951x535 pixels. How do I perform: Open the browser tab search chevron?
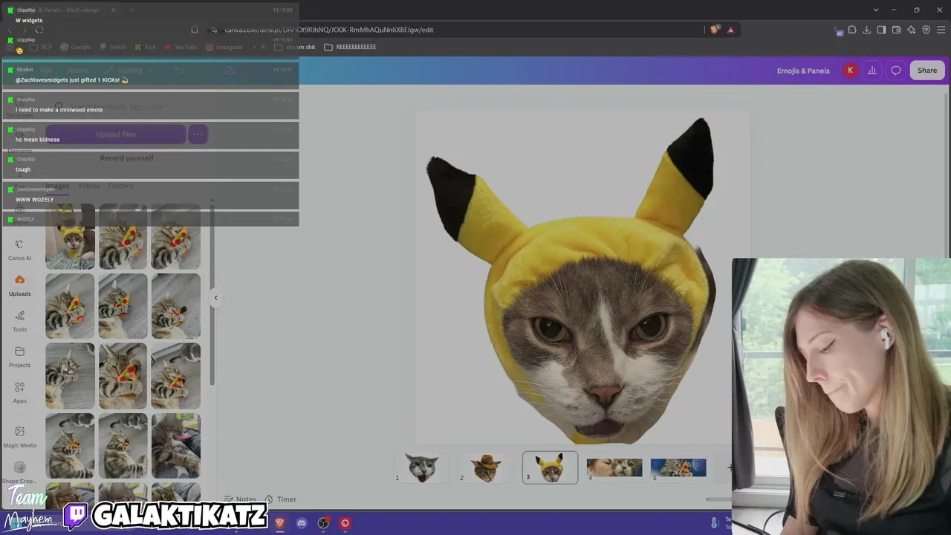point(876,10)
